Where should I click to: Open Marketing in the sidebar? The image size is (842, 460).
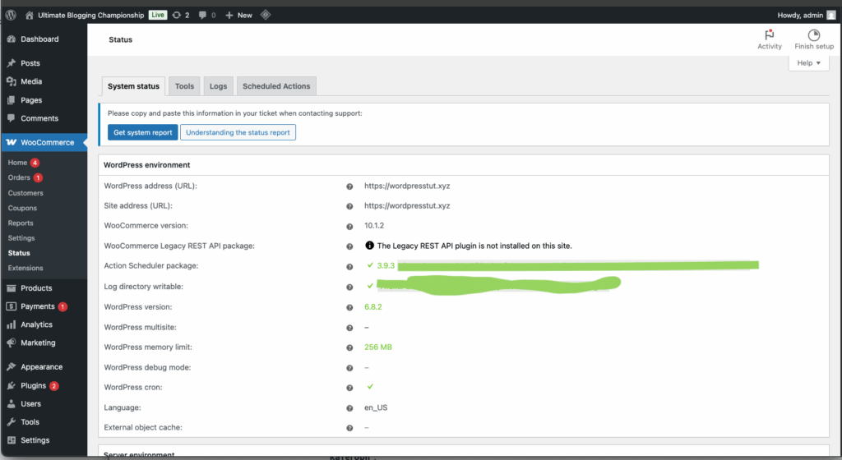click(44, 343)
